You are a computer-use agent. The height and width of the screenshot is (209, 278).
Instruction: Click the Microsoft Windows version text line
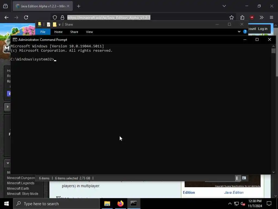(x=57, y=46)
